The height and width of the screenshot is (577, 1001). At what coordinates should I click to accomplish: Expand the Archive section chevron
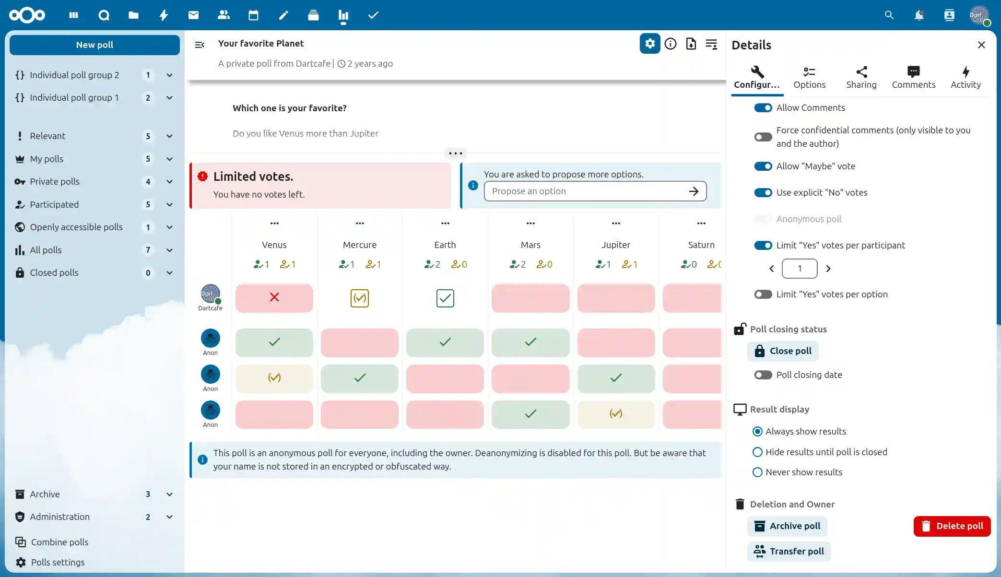point(169,495)
